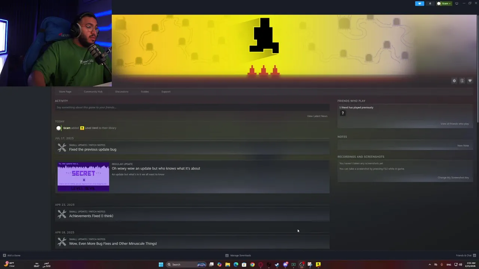The image size is (479, 269).
Task: Open the notifications bell
Action: [430, 3]
